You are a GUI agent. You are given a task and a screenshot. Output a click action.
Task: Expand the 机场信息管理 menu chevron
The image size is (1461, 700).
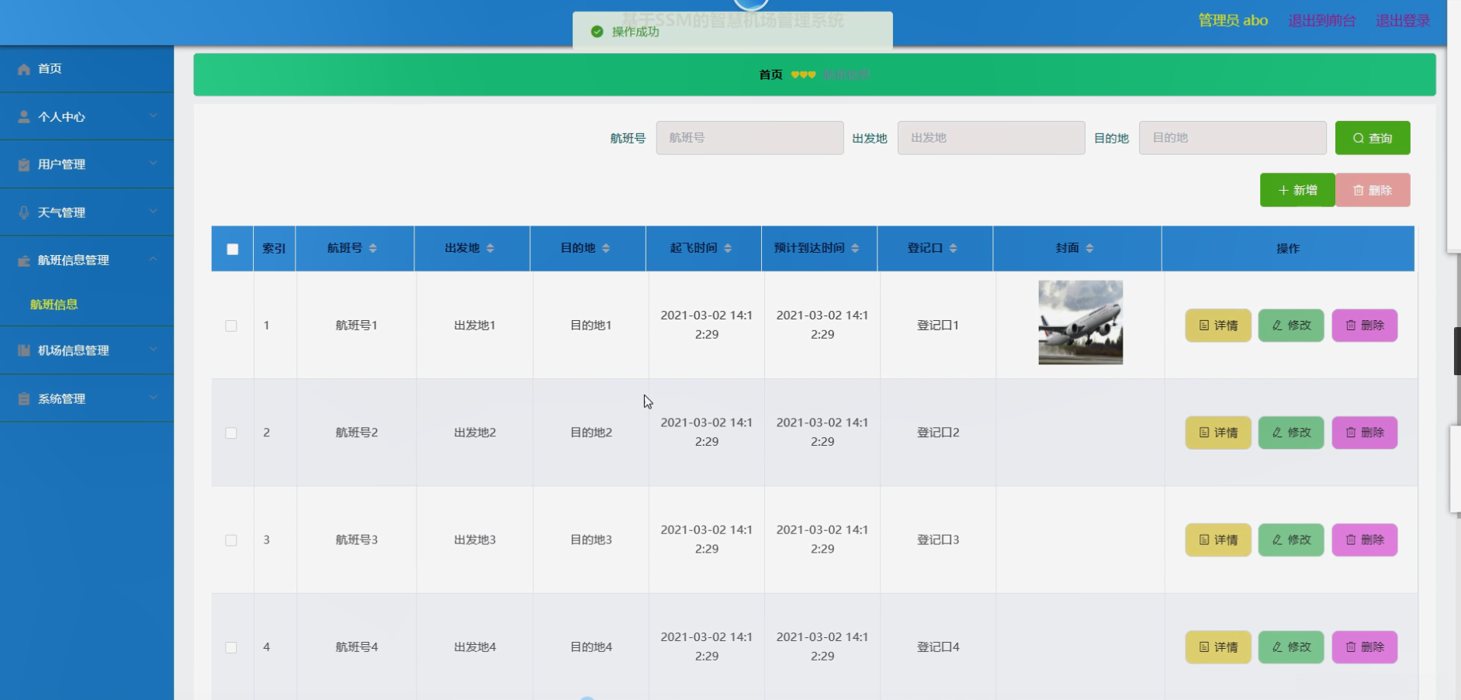154,350
